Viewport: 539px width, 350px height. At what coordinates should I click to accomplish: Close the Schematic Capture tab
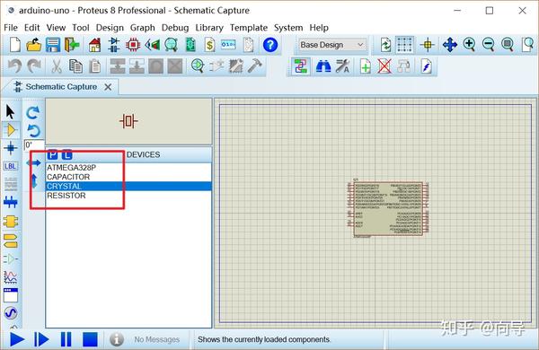point(108,87)
